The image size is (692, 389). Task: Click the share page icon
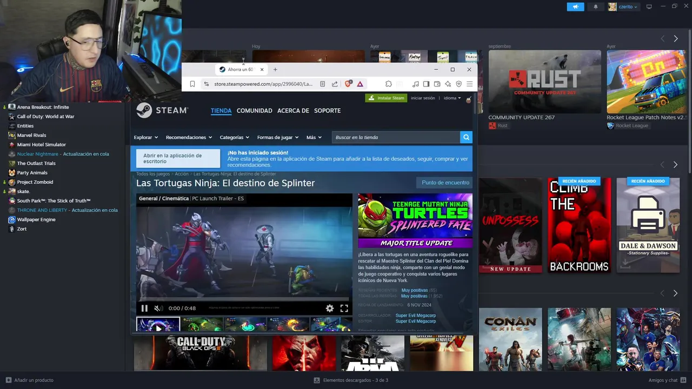335,84
